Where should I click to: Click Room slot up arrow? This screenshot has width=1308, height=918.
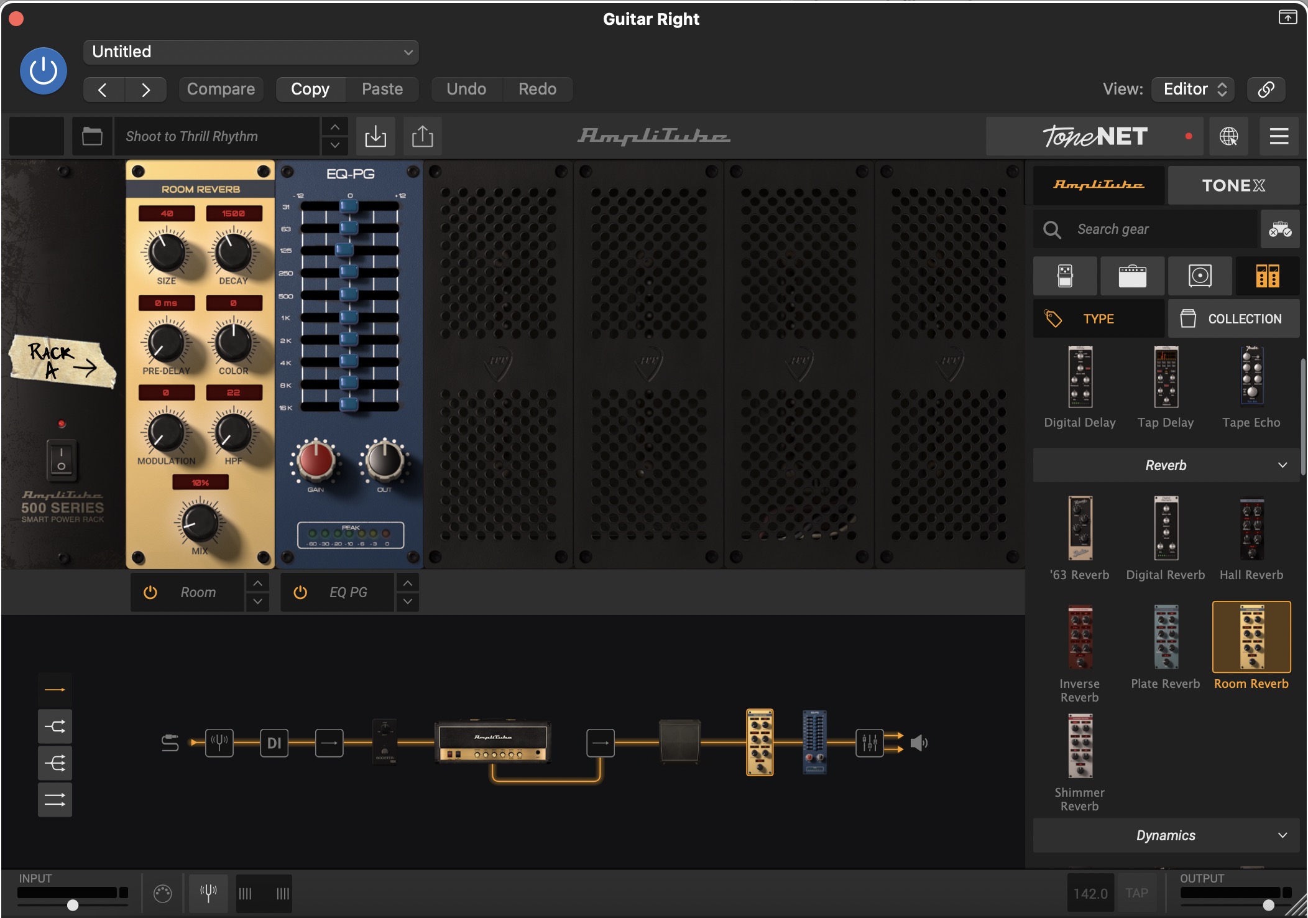click(x=257, y=583)
